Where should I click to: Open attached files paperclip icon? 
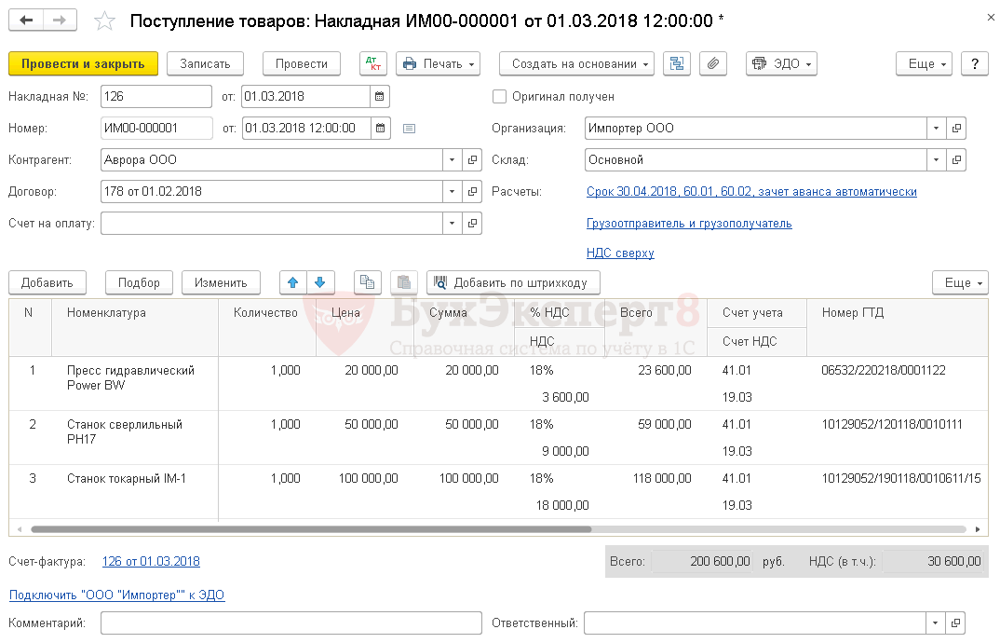[x=713, y=63]
